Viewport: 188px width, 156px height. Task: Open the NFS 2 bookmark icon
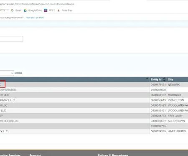(x=46, y=10)
